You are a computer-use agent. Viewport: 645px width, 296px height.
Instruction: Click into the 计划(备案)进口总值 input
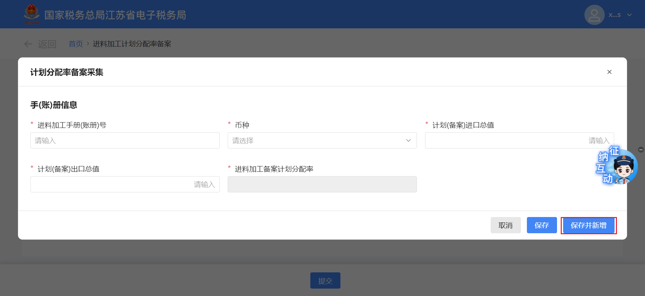[508, 140]
